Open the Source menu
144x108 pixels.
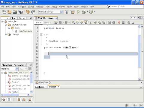[31, 7]
